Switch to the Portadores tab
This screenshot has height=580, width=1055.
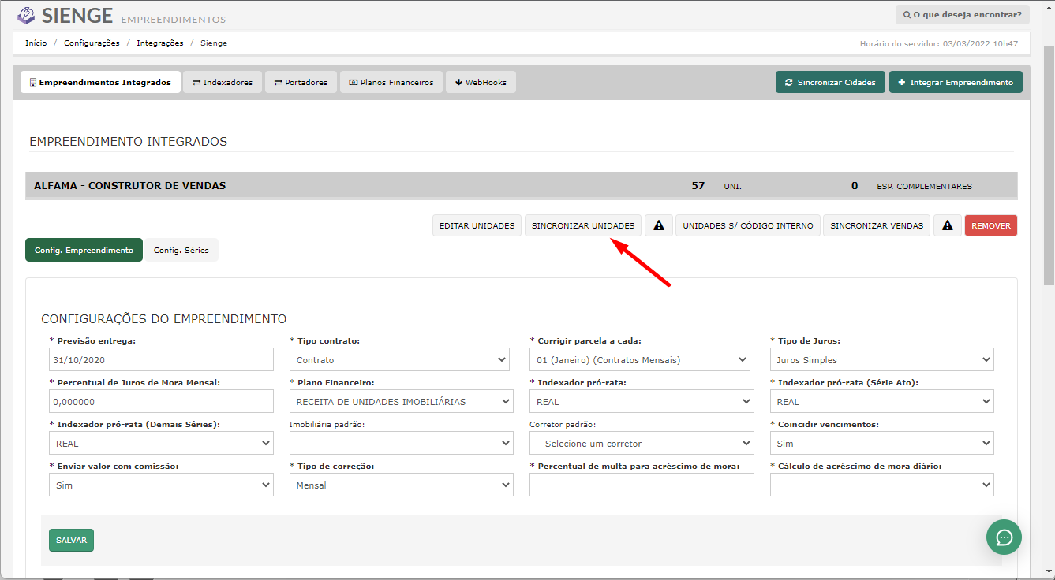click(301, 82)
